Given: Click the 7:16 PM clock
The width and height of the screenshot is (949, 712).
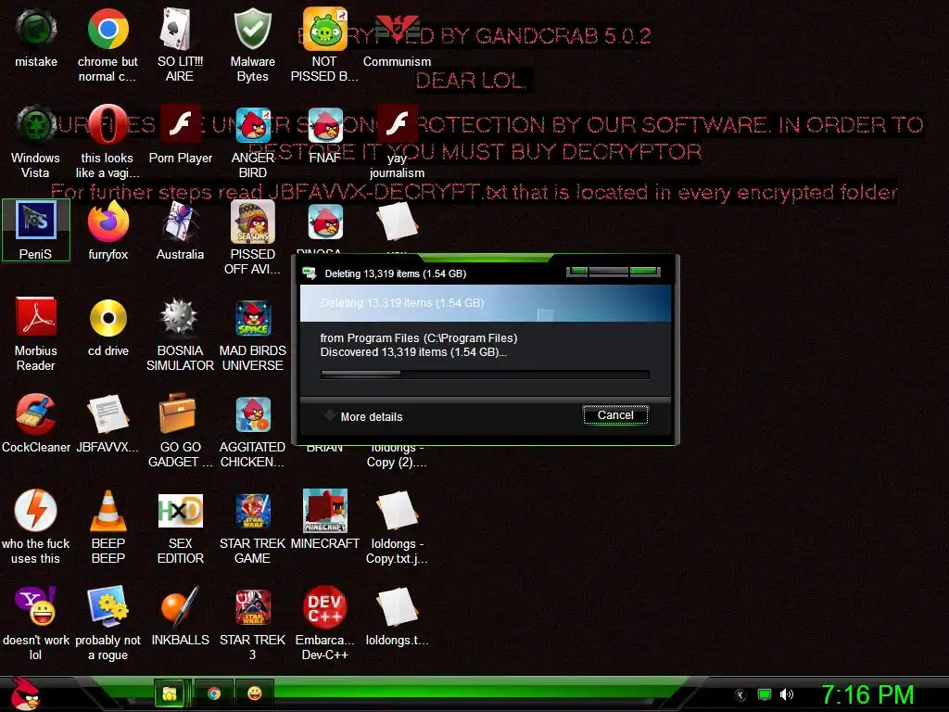Looking at the screenshot, I should point(867,694).
